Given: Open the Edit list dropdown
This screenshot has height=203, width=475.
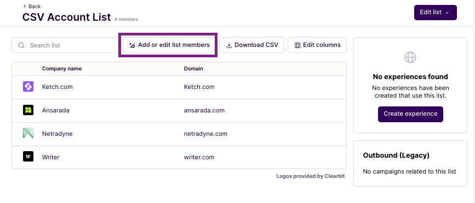Looking at the screenshot, I should click(436, 13).
